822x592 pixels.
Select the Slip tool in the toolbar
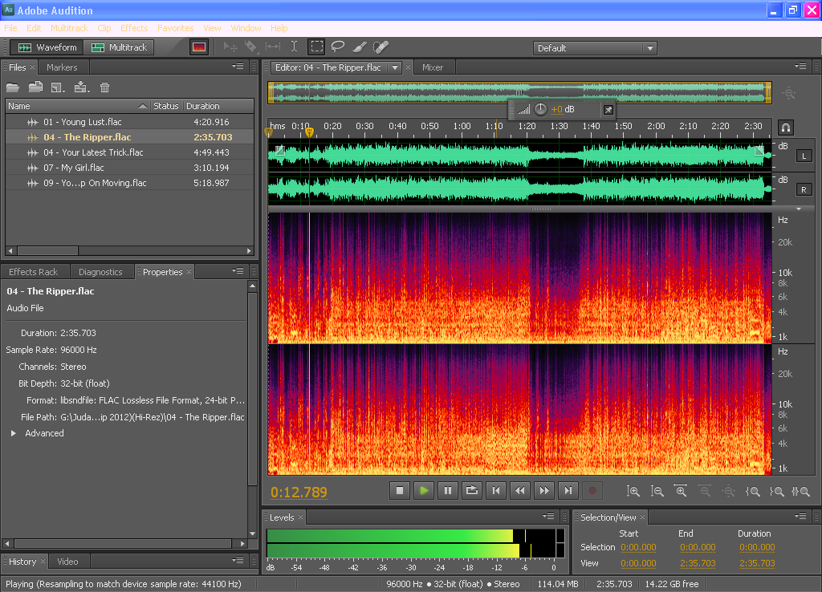click(x=273, y=47)
